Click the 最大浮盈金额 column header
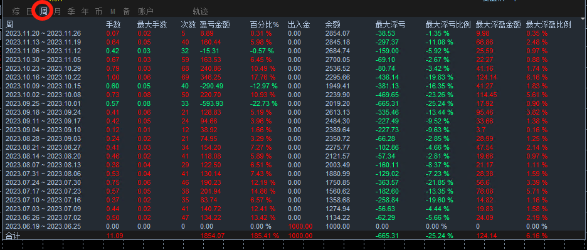The image size is (587, 250). [499, 25]
